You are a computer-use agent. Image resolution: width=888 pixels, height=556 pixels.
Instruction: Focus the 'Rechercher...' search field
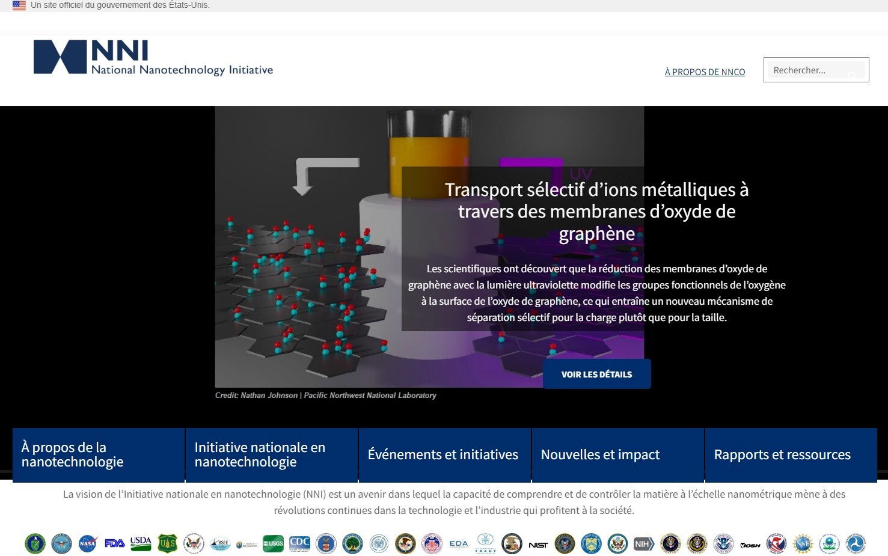(806, 70)
